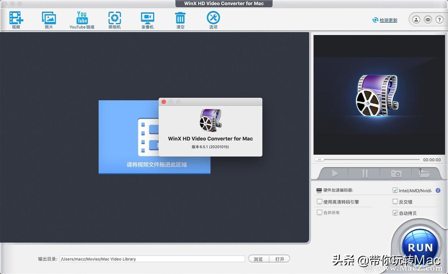
Task: Turn on 反交错 deinterlacing
Action: tap(395, 202)
